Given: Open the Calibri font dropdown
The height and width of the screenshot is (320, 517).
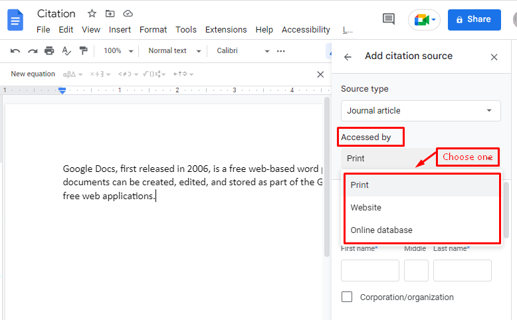Looking at the screenshot, I should [x=243, y=50].
